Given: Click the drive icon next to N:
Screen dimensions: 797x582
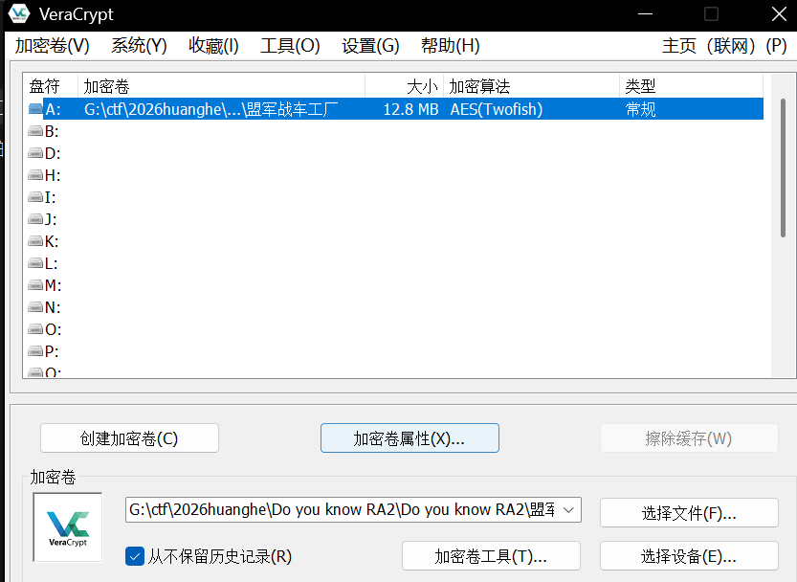Looking at the screenshot, I should coord(35,307).
